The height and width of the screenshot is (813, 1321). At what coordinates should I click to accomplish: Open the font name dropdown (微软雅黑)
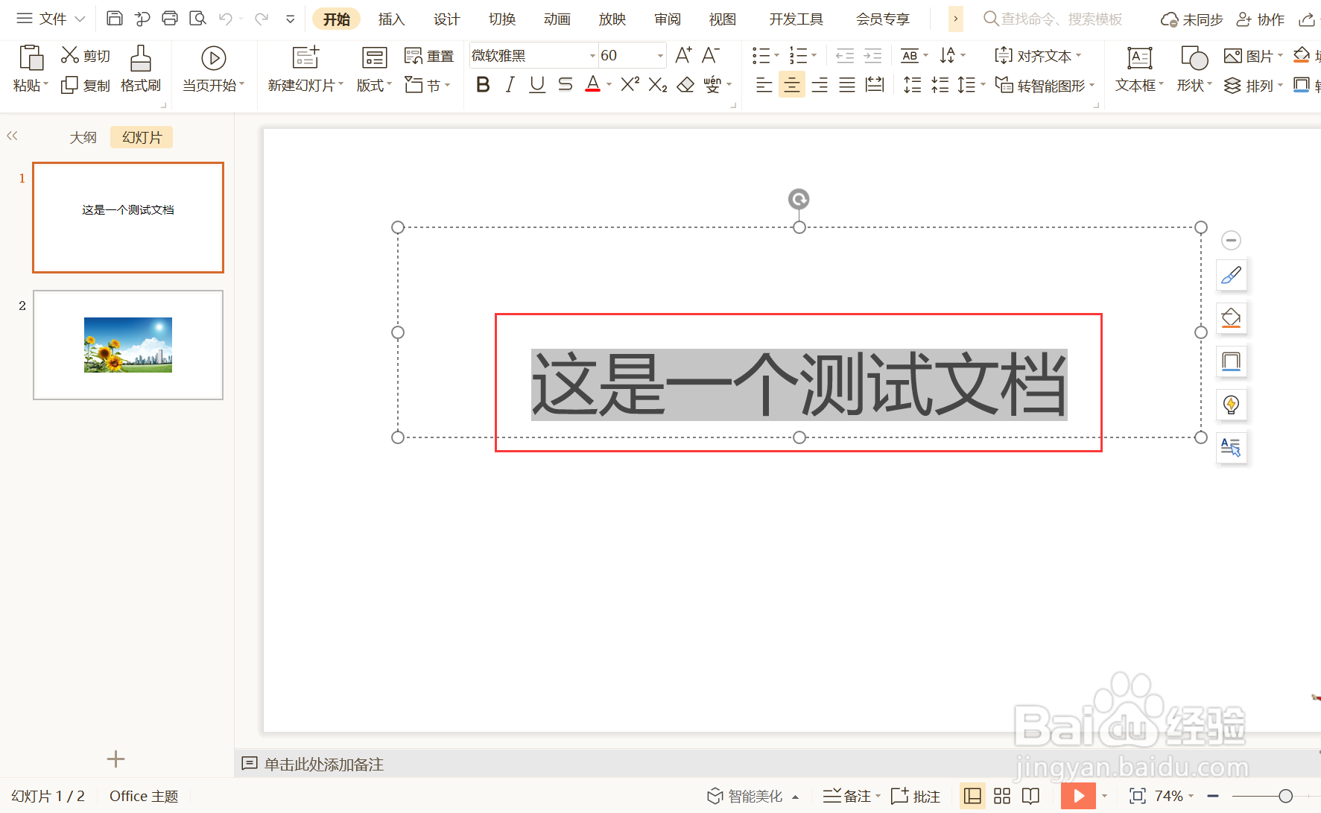(x=593, y=56)
